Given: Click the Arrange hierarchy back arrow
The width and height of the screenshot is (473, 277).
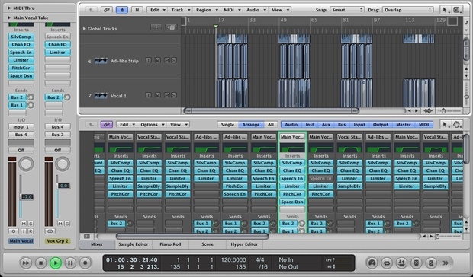Looking at the screenshot, I should click(x=91, y=10).
